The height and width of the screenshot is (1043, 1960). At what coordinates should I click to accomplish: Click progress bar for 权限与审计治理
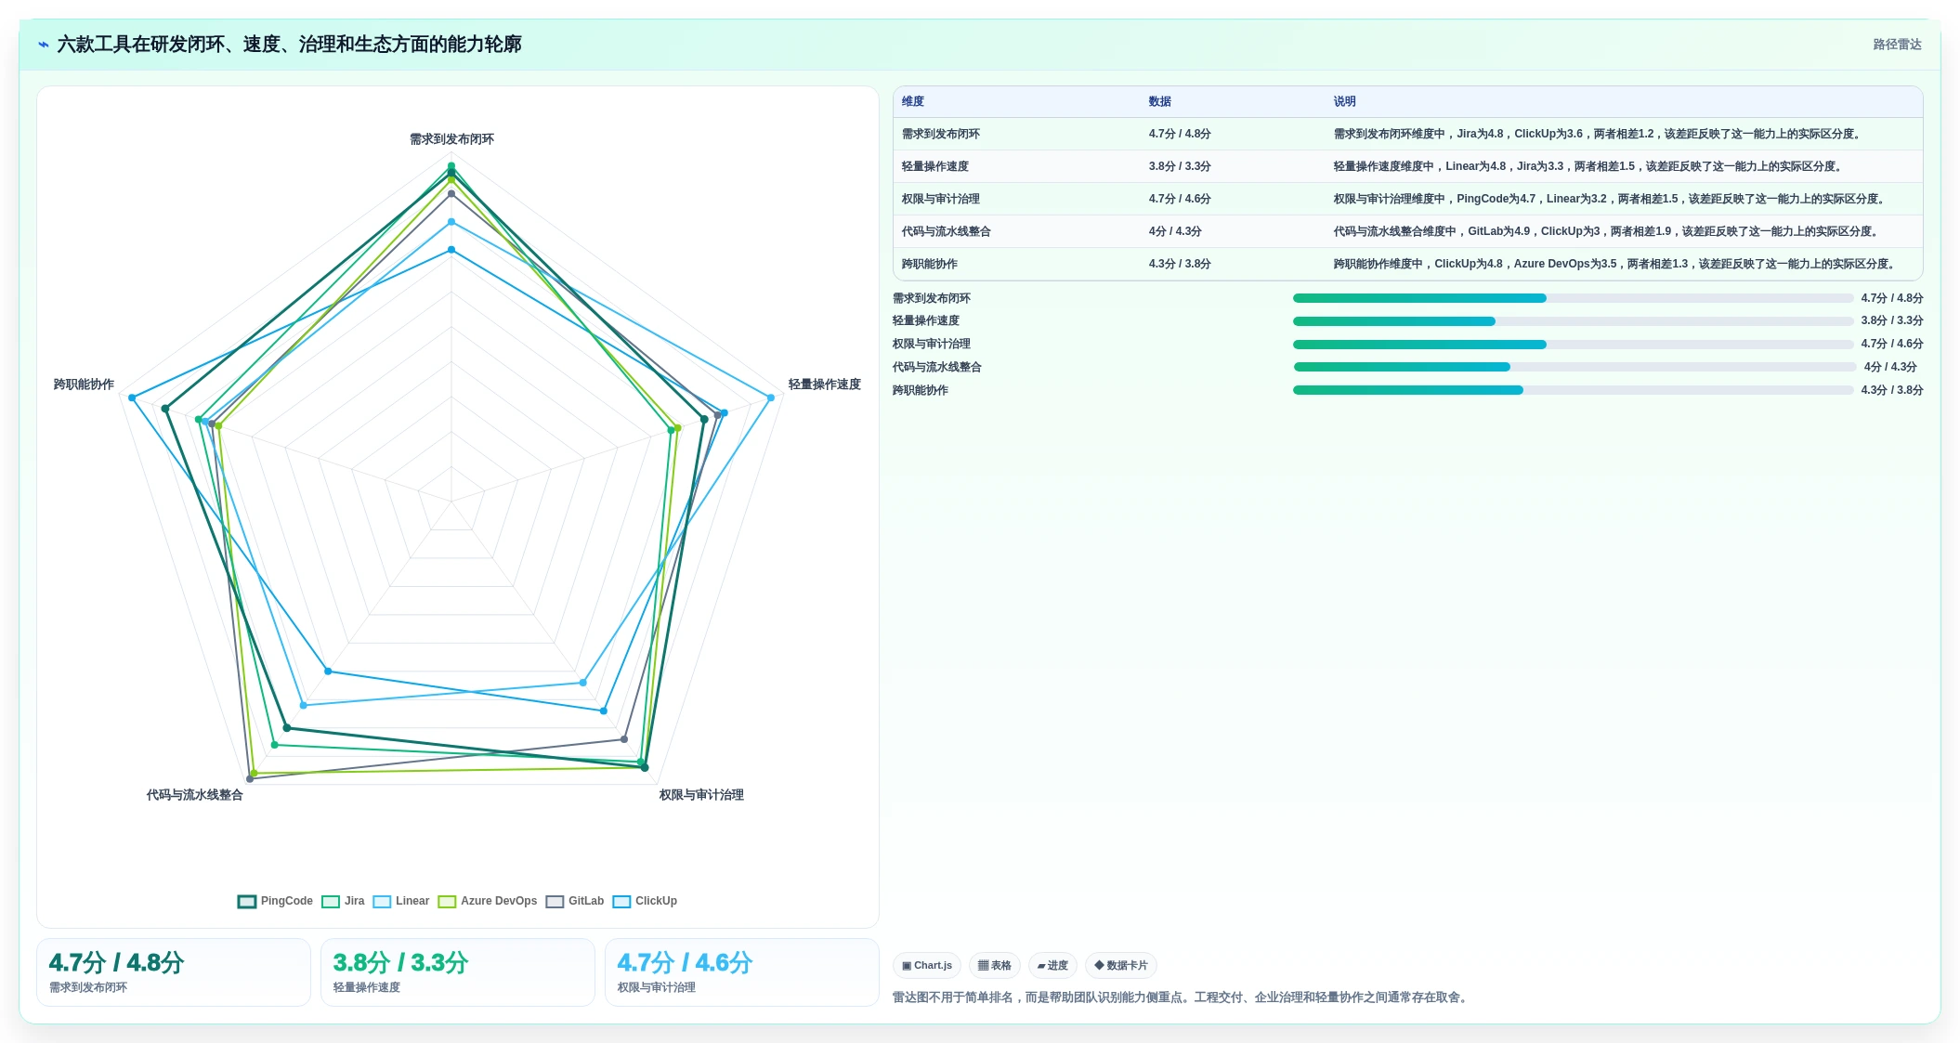[x=1573, y=345]
